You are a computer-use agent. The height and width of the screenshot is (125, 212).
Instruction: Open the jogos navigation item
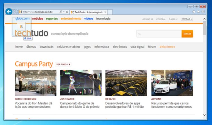tap(87, 47)
